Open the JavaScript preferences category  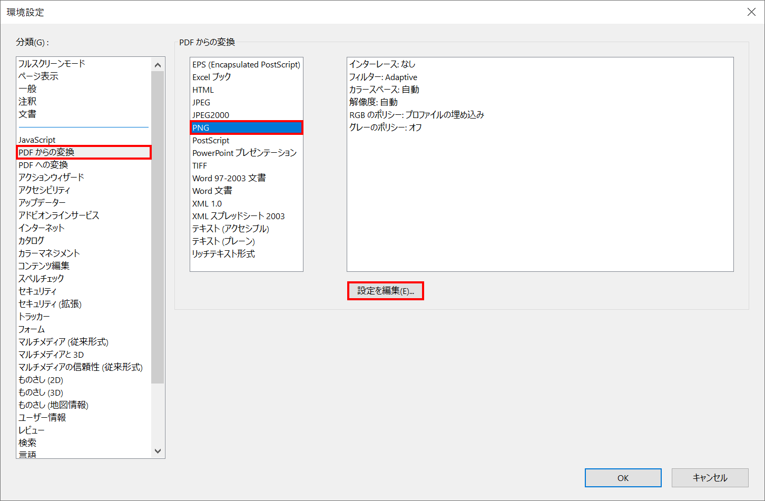pos(36,140)
